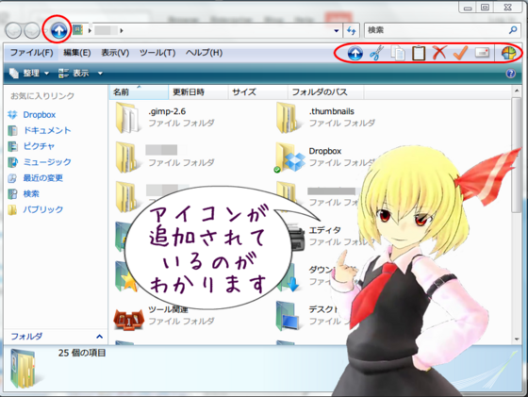Click the scissors Cut icon

pyautogui.click(x=376, y=53)
